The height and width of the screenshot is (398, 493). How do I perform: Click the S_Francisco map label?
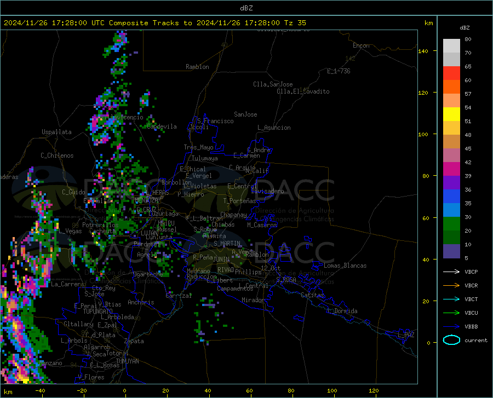coord(215,121)
